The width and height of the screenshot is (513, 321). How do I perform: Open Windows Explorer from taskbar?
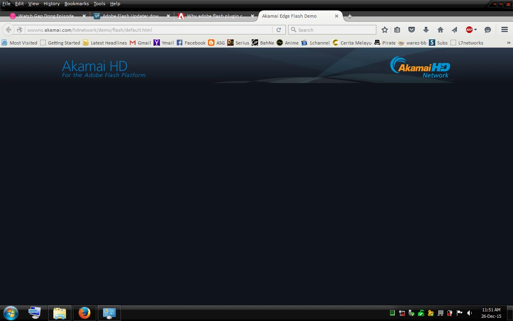pos(60,313)
